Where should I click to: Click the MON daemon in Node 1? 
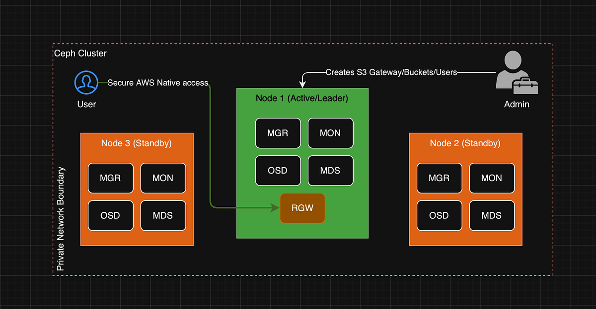point(330,133)
